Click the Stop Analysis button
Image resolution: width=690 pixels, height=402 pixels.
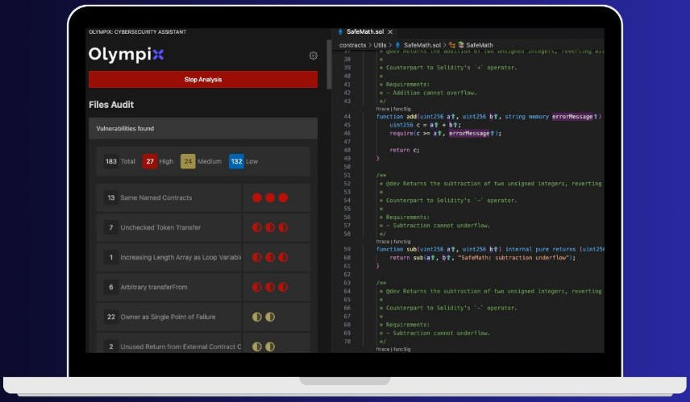click(202, 80)
